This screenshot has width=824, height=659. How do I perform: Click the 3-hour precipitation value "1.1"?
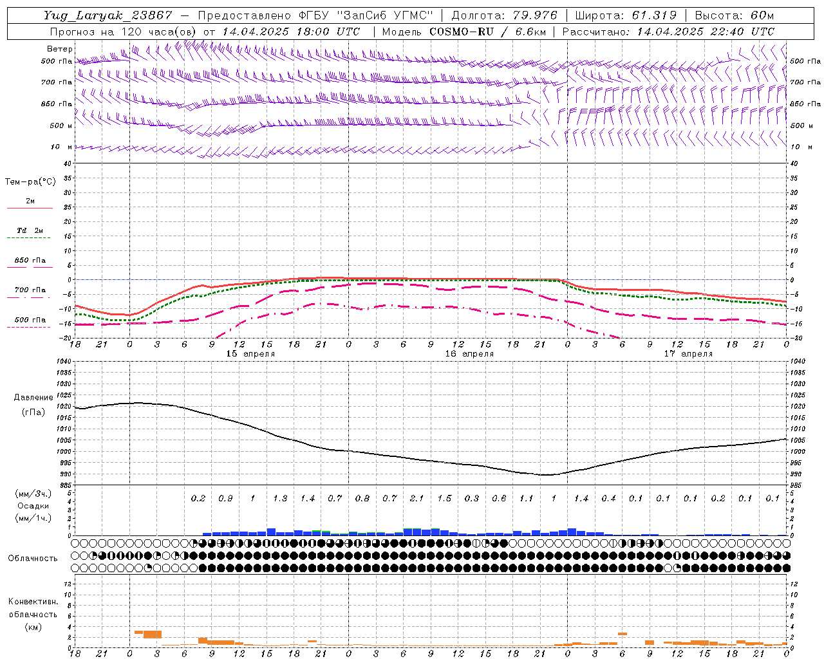(527, 499)
